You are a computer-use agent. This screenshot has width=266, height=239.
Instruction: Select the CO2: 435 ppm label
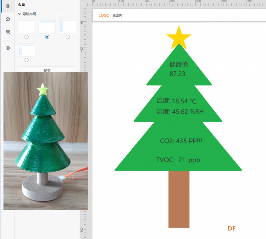coord(181,141)
